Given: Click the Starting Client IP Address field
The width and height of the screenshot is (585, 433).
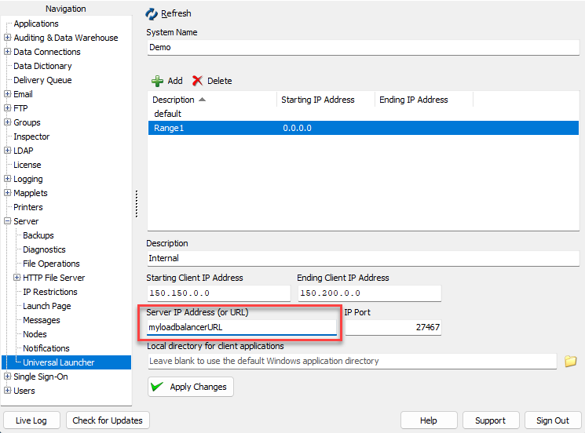Looking at the screenshot, I should coord(218,293).
